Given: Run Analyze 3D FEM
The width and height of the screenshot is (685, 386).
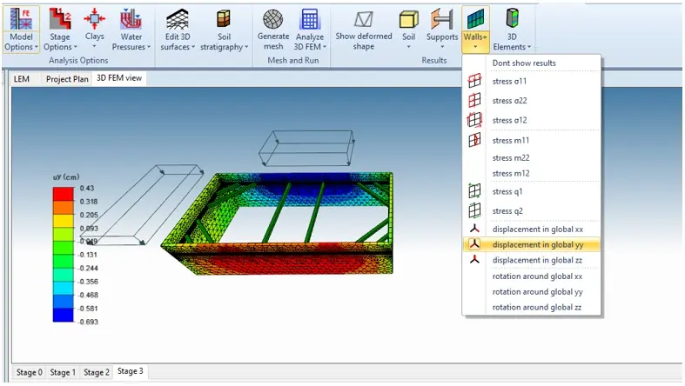Looking at the screenshot, I should point(310,30).
